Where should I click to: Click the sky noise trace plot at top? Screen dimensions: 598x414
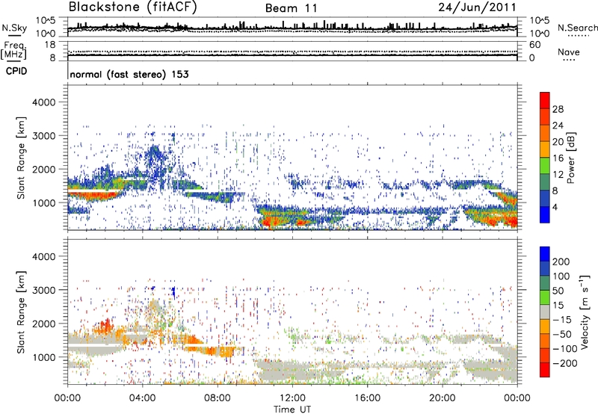(292, 27)
